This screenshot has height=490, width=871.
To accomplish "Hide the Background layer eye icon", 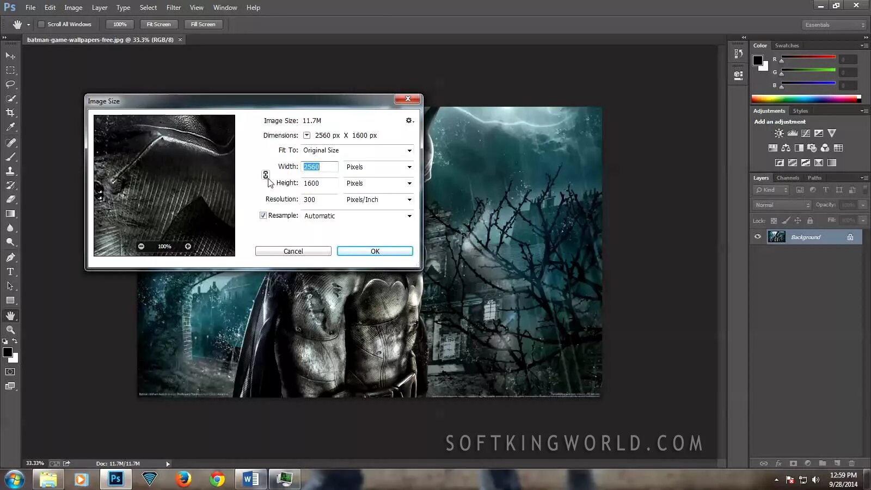I will (x=758, y=237).
